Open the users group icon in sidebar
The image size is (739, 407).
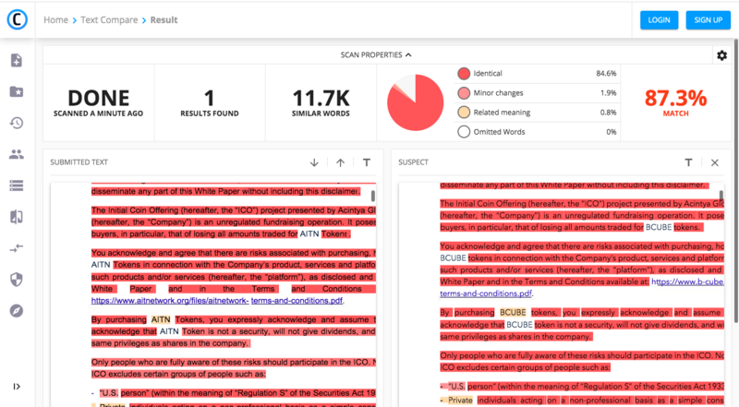tap(17, 154)
